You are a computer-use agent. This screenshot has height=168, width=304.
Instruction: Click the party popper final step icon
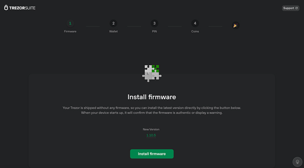[235, 25]
